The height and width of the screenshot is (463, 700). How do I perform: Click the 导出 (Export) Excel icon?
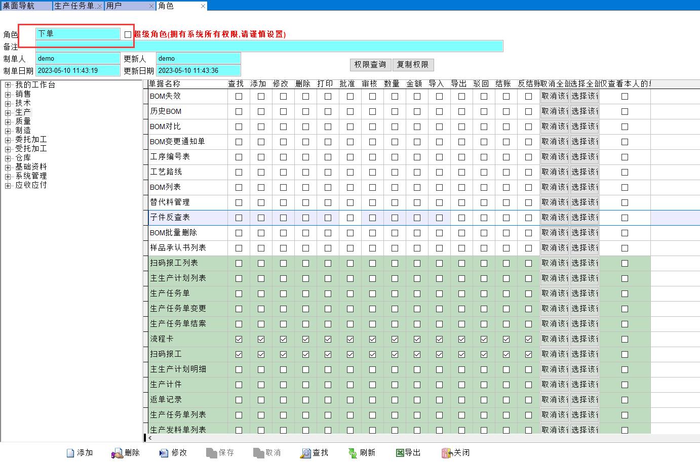[400, 453]
